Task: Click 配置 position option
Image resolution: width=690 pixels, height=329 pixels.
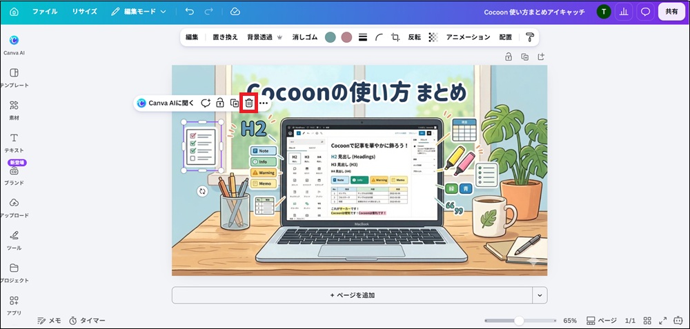Action: tap(506, 37)
